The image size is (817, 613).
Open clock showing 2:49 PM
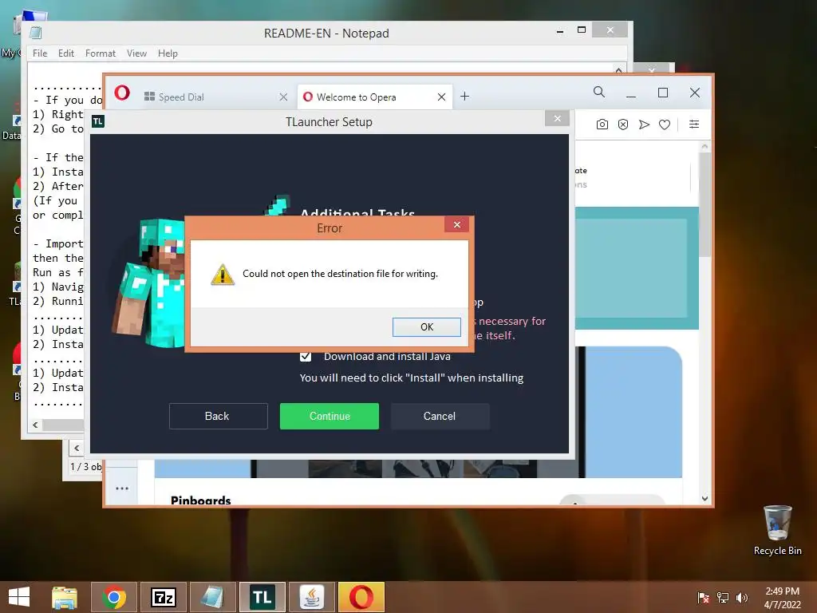(x=782, y=597)
